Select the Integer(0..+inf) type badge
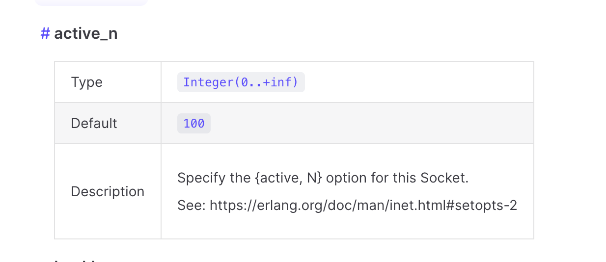This screenshot has height=262, width=606. pyautogui.click(x=241, y=82)
